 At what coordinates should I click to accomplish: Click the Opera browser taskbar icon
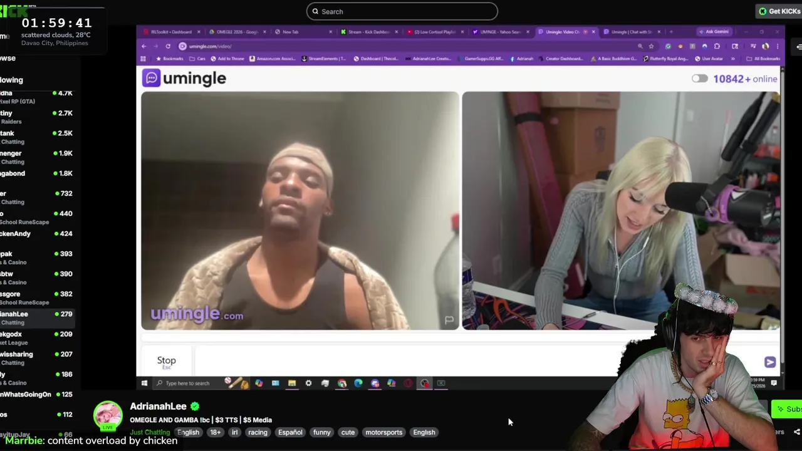pos(408,383)
